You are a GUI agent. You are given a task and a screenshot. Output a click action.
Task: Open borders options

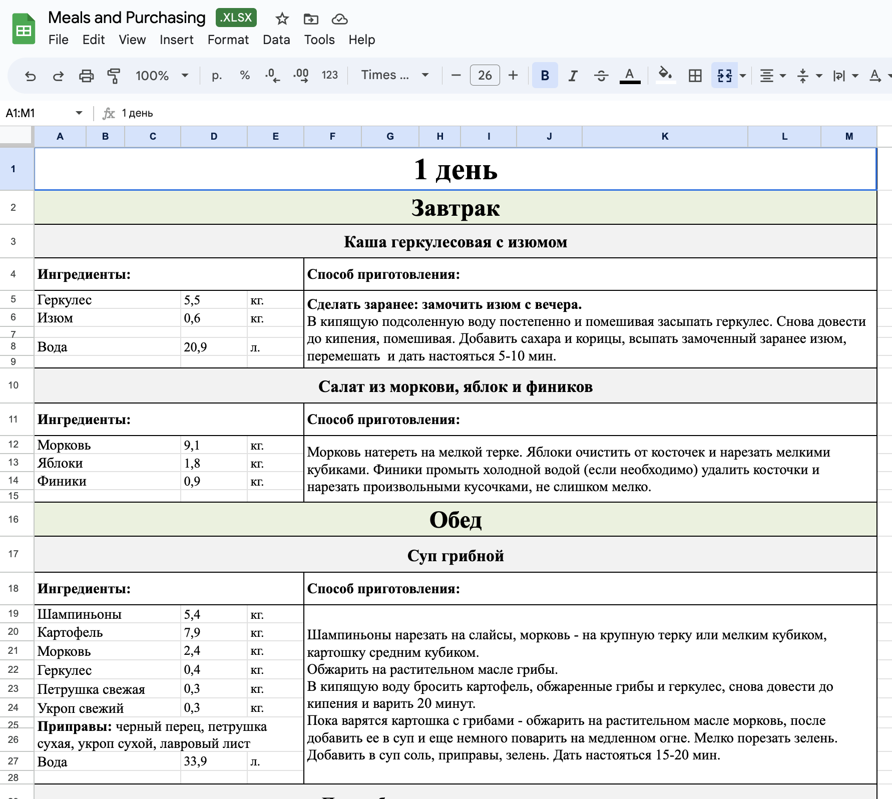tap(695, 76)
